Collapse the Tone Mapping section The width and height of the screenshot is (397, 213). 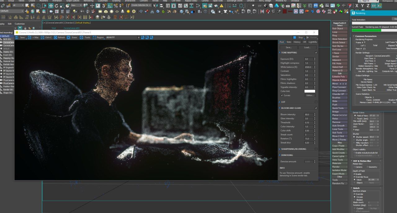point(279,53)
